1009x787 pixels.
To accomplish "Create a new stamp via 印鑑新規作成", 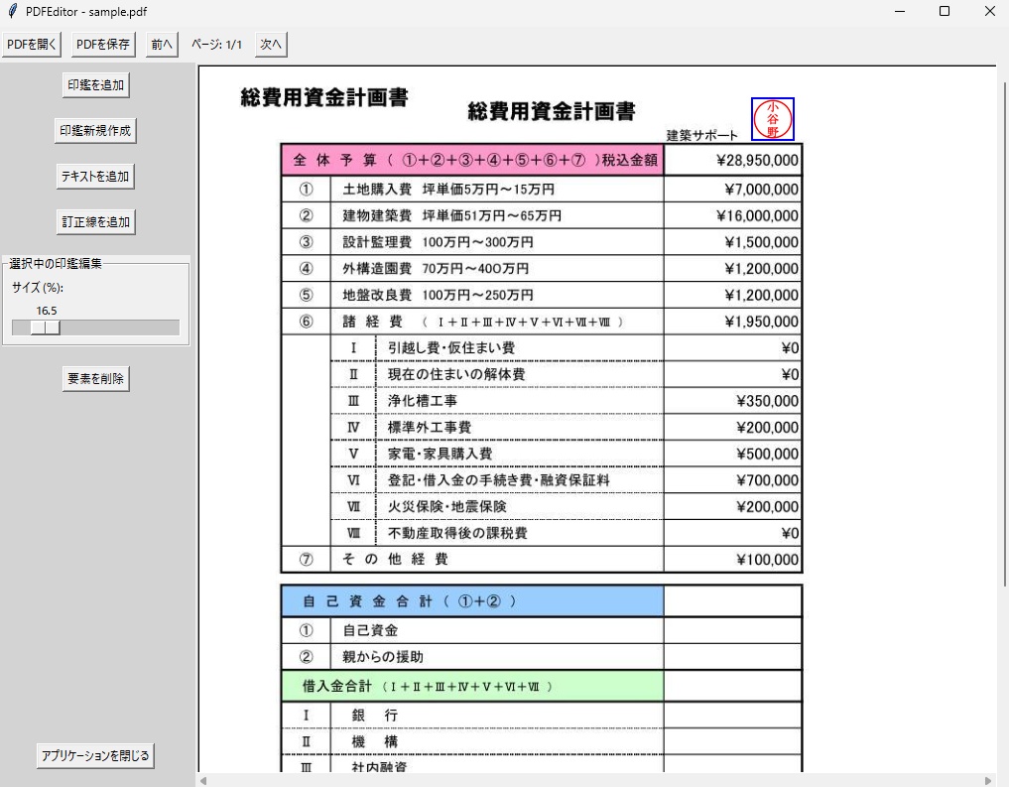I will point(95,130).
